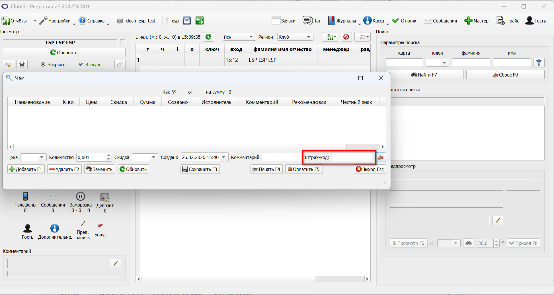Image resolution: width=554 pixels, height=295 pixels.
Task: Click the Заморозка pause icon
Action: (x=81, y=196)
